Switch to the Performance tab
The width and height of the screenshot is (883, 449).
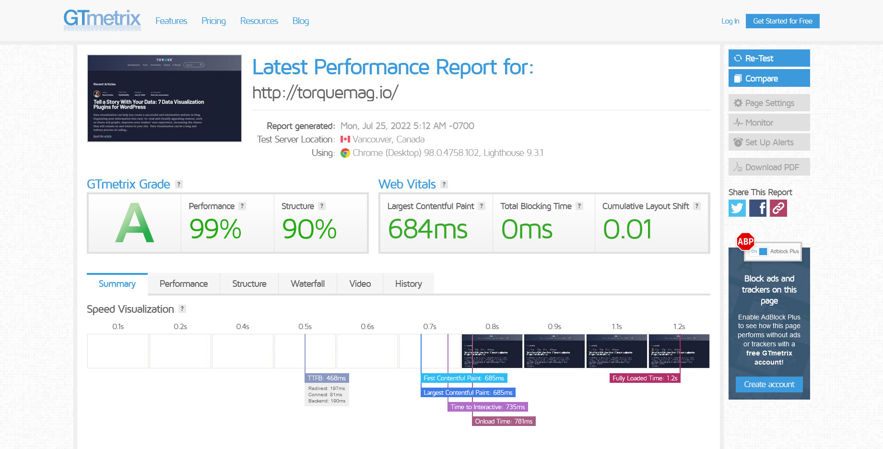point(184,284)
